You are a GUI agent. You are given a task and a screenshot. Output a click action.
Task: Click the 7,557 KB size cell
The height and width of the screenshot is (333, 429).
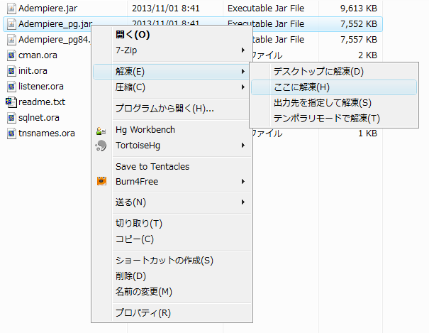tap(359, 40)
